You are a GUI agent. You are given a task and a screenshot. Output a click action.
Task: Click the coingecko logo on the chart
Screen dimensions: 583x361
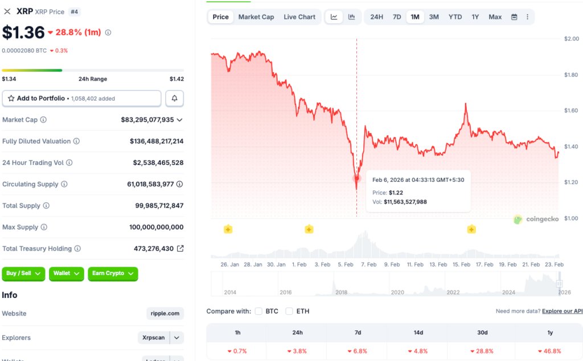pos(534,219)
